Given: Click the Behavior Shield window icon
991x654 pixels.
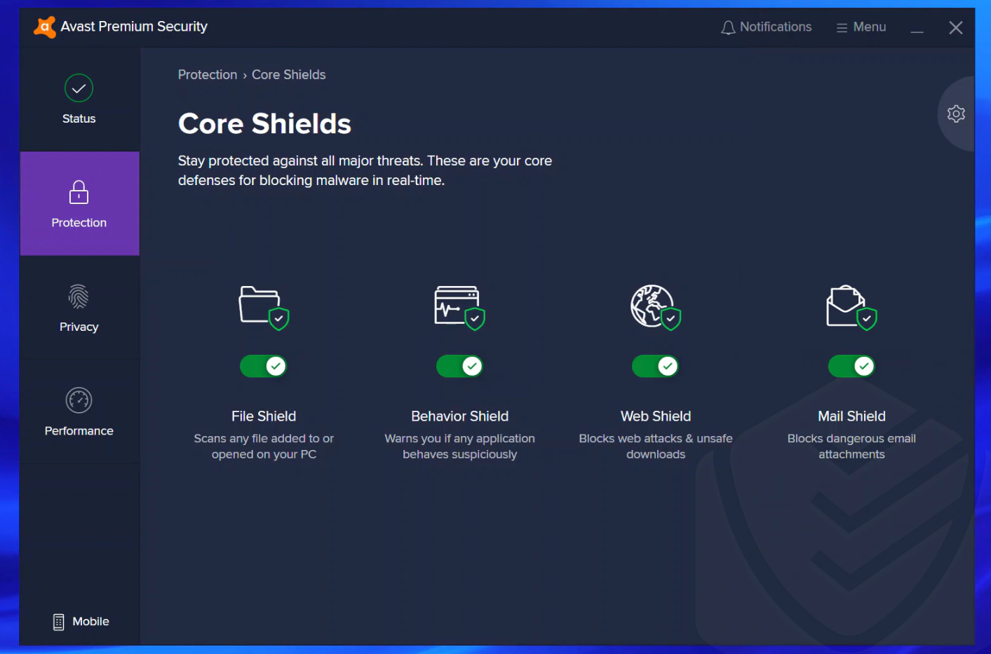Looking at the screenshot, I should (459, 307).
